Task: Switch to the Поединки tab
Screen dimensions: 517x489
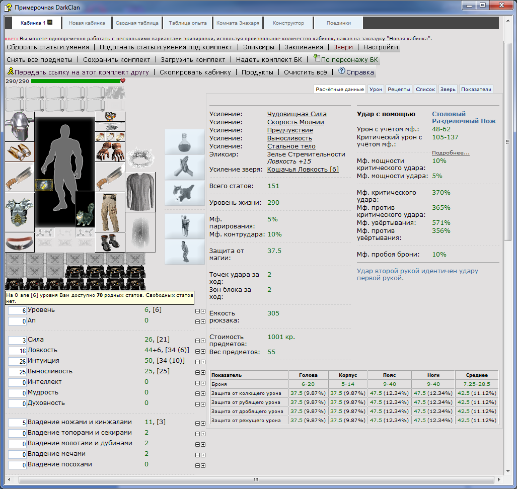Action: point(339,23)
